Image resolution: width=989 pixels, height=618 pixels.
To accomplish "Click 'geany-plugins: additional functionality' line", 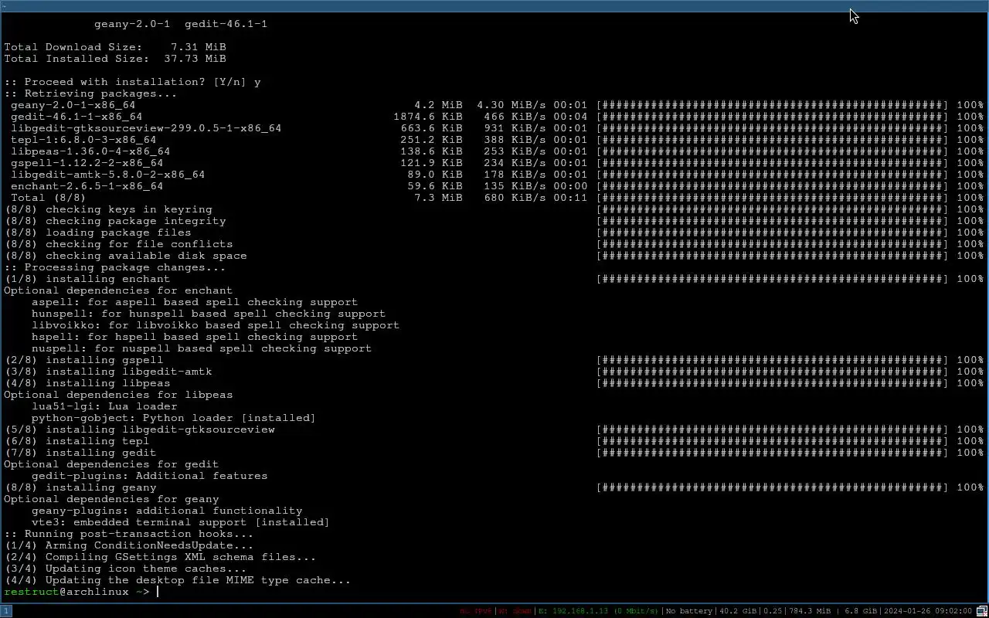I will [167, 511].
